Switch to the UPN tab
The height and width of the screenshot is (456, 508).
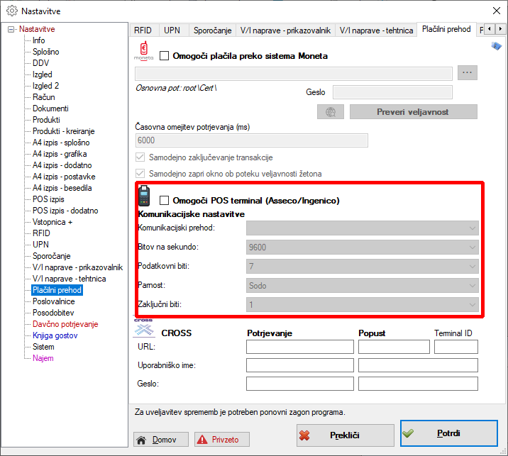[172, 30]
